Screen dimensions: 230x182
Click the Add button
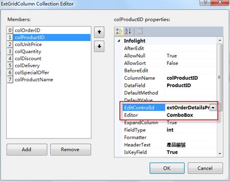click(27, 150)
